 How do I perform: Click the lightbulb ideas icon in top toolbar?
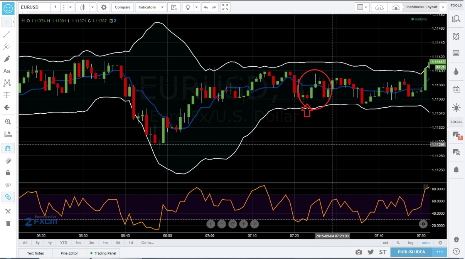coord(187,7)
